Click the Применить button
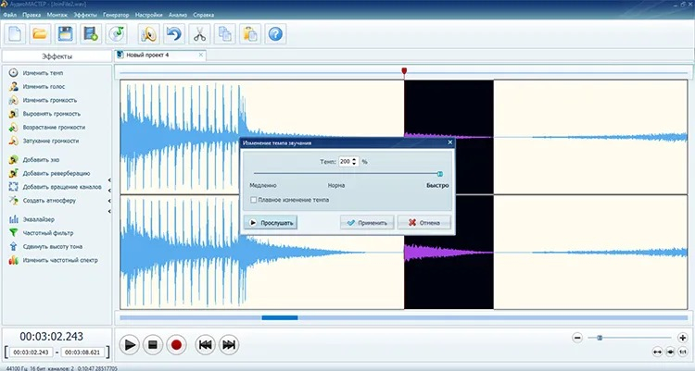The width and height of the screenshot is (695, 371). [x=368, y=223]
